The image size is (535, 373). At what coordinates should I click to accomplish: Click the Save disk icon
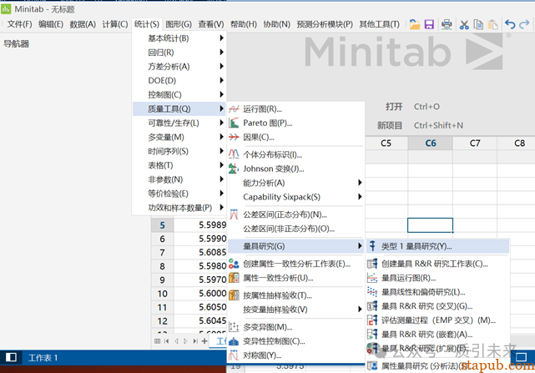429,25
